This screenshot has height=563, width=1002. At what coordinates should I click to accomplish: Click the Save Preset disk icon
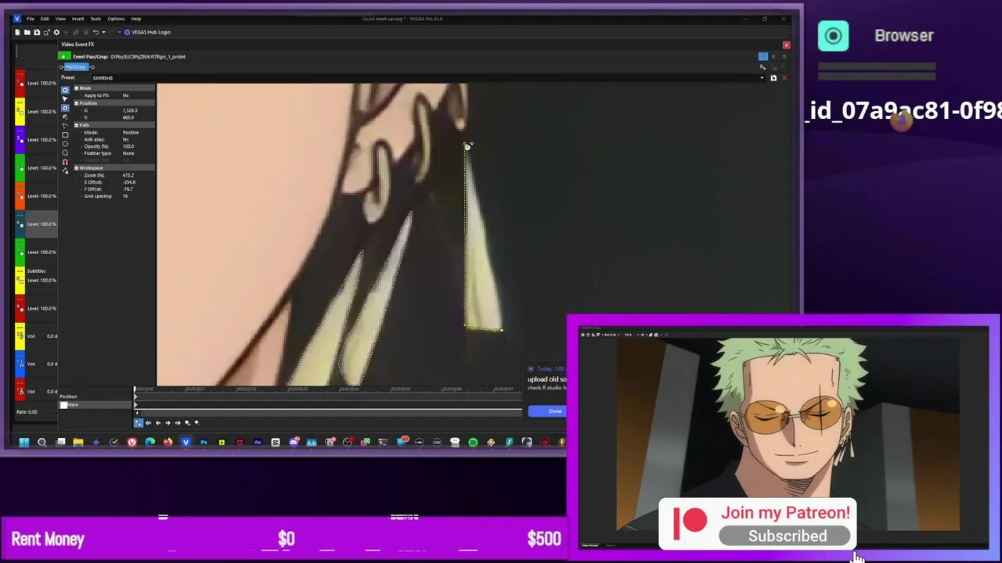[x=773, y=77]
